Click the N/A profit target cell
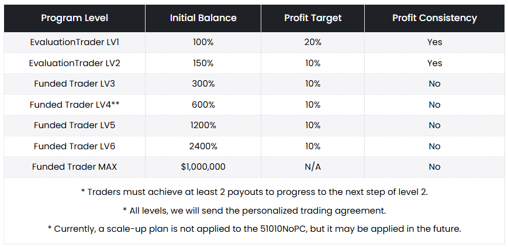508x247 pixels. 313,167
